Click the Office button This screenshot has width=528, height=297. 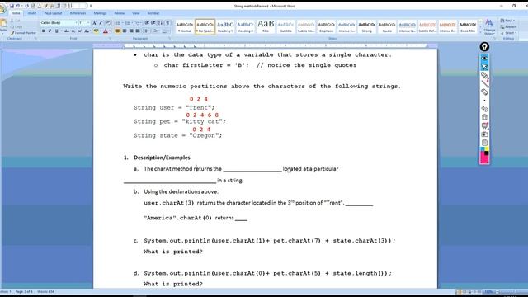point(2,9)
